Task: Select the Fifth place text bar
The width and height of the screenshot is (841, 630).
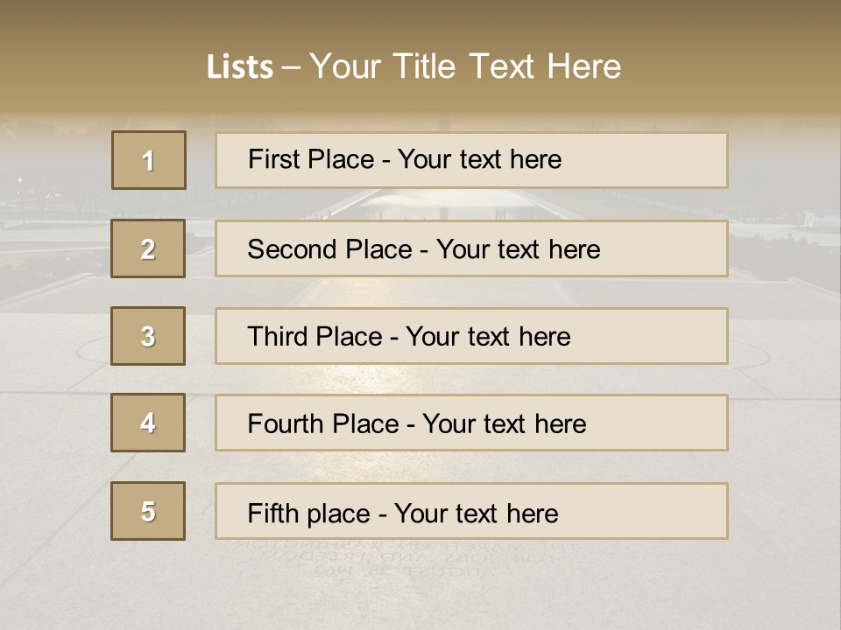Action: [x=471, y=511]
